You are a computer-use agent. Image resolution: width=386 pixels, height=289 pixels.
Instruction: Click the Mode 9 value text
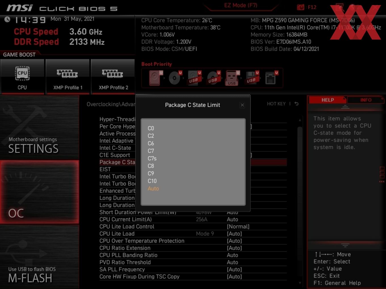point(205,233)
